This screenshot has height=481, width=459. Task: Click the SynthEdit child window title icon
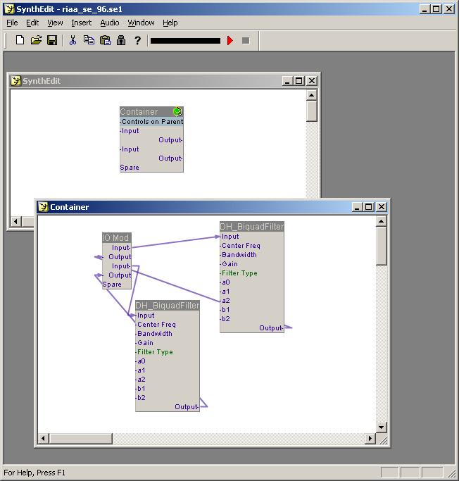[x=15, y=81]
